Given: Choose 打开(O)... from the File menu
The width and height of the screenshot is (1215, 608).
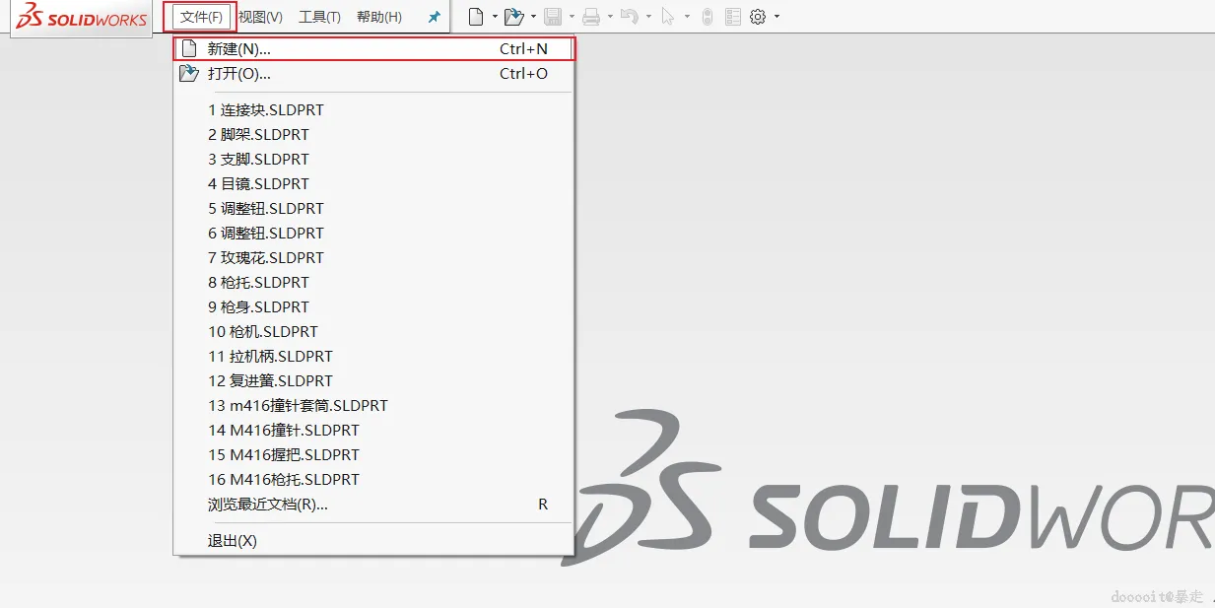Looking at the screenshot, I should pyautogui.click(x=373, y=73).
